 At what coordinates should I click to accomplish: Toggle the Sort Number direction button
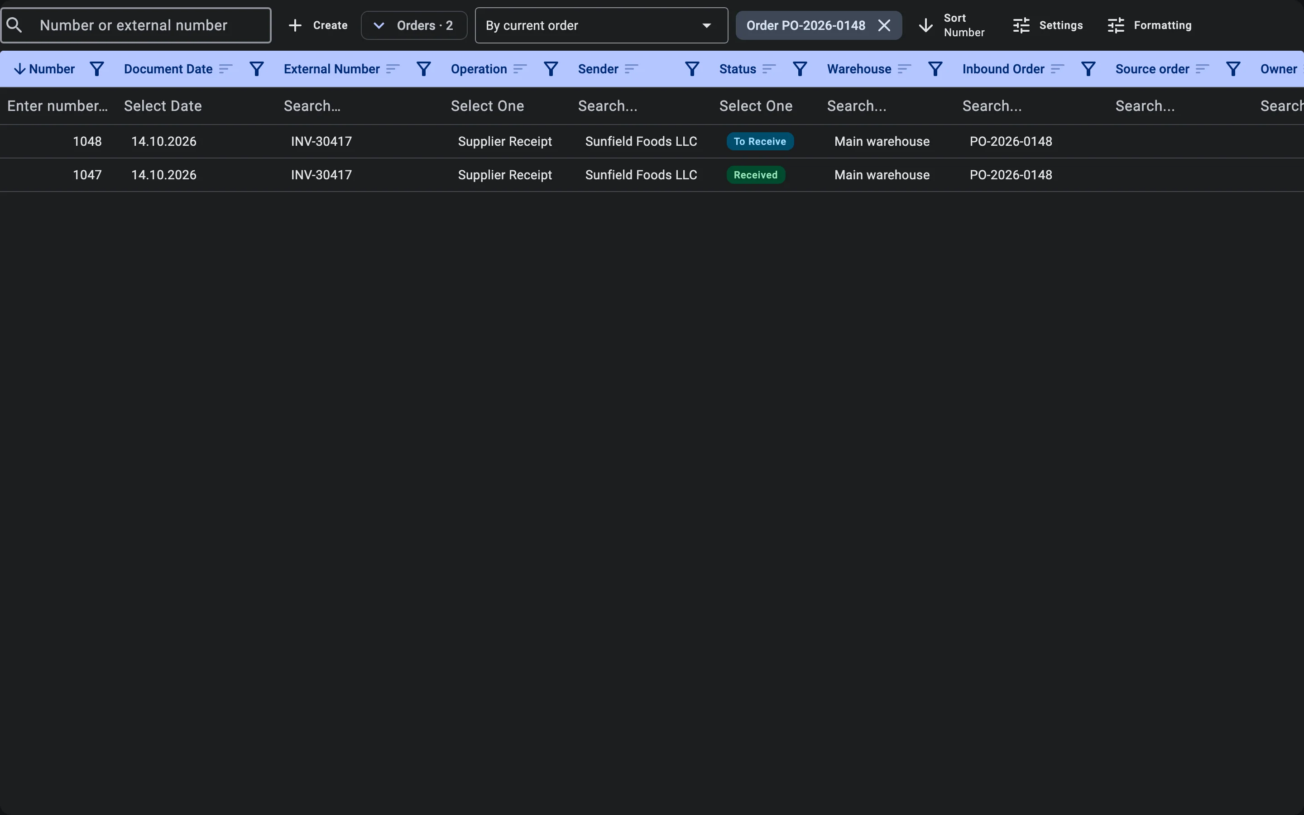coord(952,25)
